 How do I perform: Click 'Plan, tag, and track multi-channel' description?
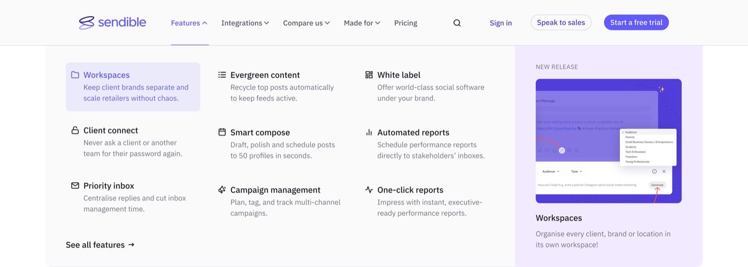click(285, 208)
